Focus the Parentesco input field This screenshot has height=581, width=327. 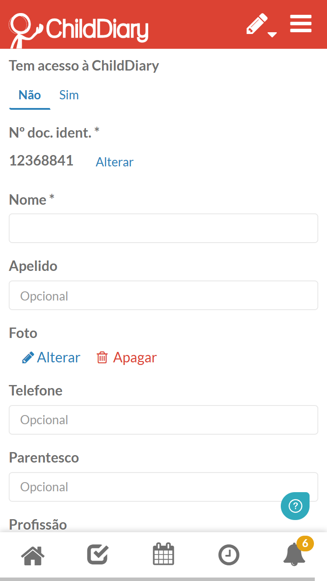coord(163,487)
